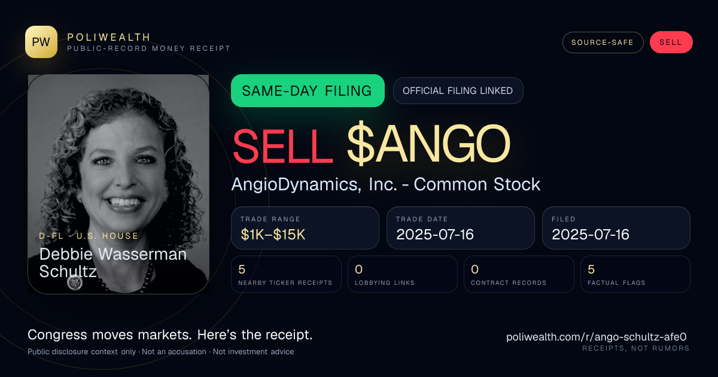Click the PW gold logo icon
The image size is (718, 377).
coord(41,42)
